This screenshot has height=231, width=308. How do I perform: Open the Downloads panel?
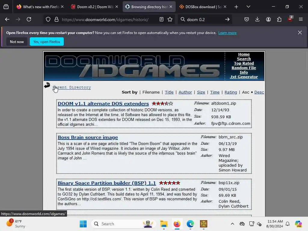(x=257, y=19)
